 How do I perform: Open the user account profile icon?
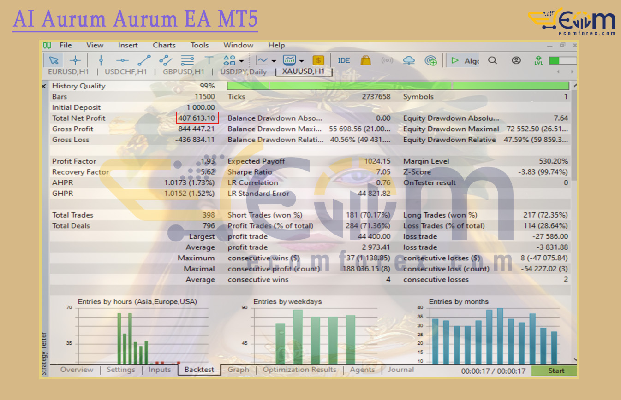coord(516,60)
